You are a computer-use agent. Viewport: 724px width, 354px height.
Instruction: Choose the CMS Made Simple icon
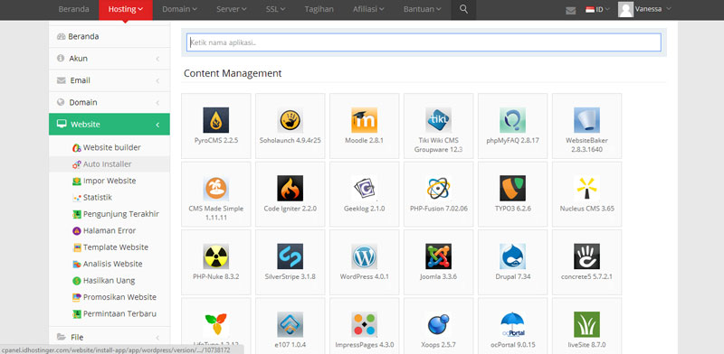pos(215,189)
